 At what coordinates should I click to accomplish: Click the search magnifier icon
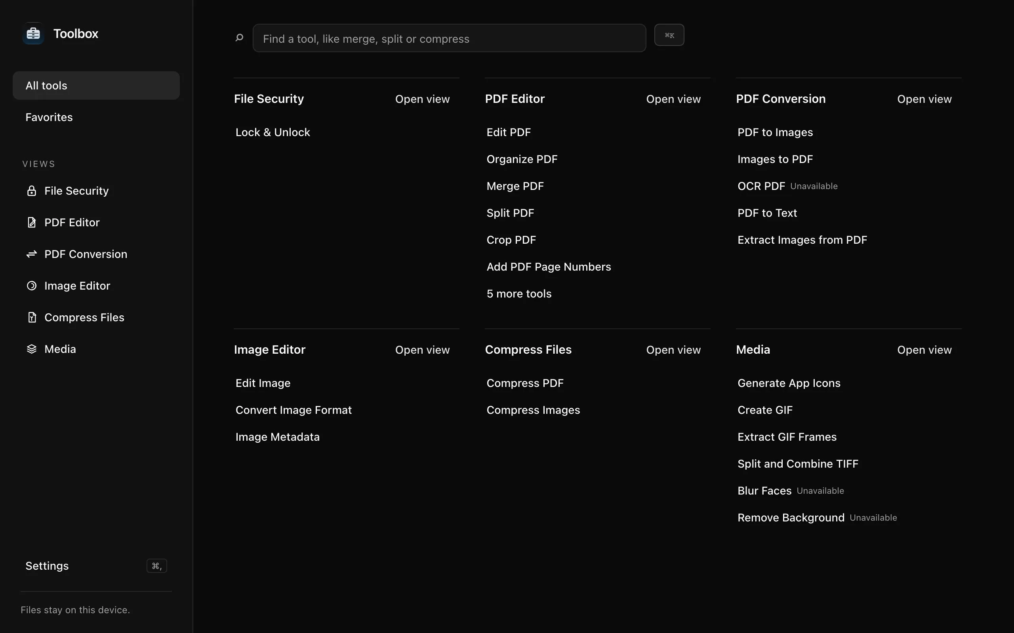click(x=239, y=38)
